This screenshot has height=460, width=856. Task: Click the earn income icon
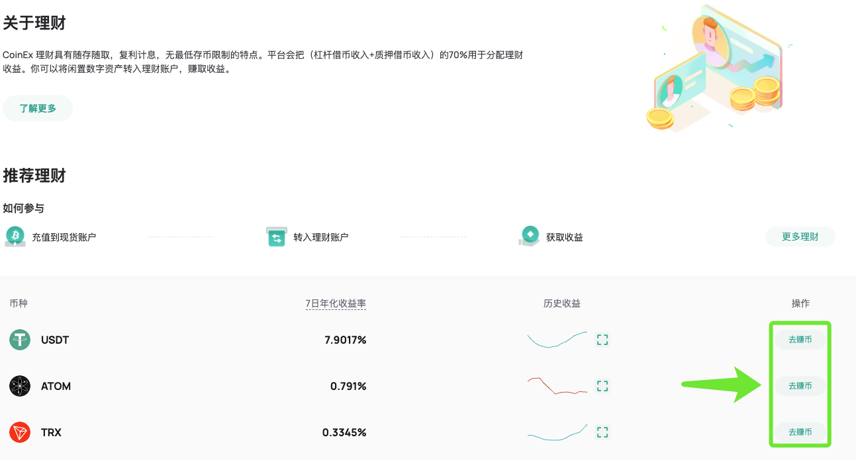(x=529, y=236)
